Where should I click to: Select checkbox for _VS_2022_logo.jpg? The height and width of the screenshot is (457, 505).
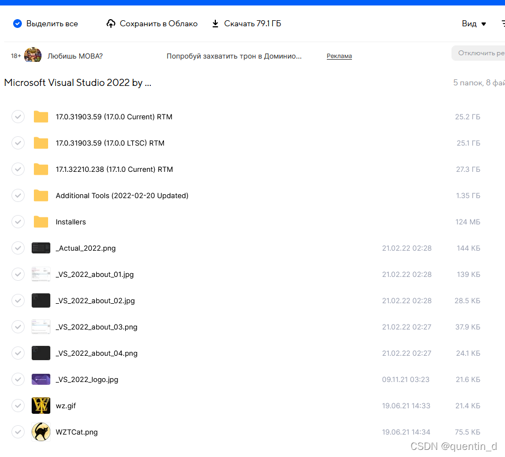click(x=18, y=380)
